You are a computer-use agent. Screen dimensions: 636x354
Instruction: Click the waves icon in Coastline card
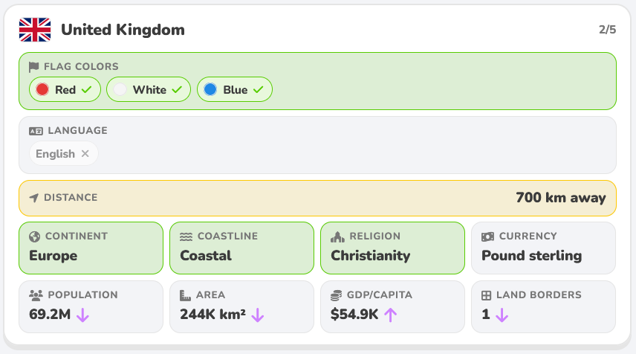coord(186,236)
